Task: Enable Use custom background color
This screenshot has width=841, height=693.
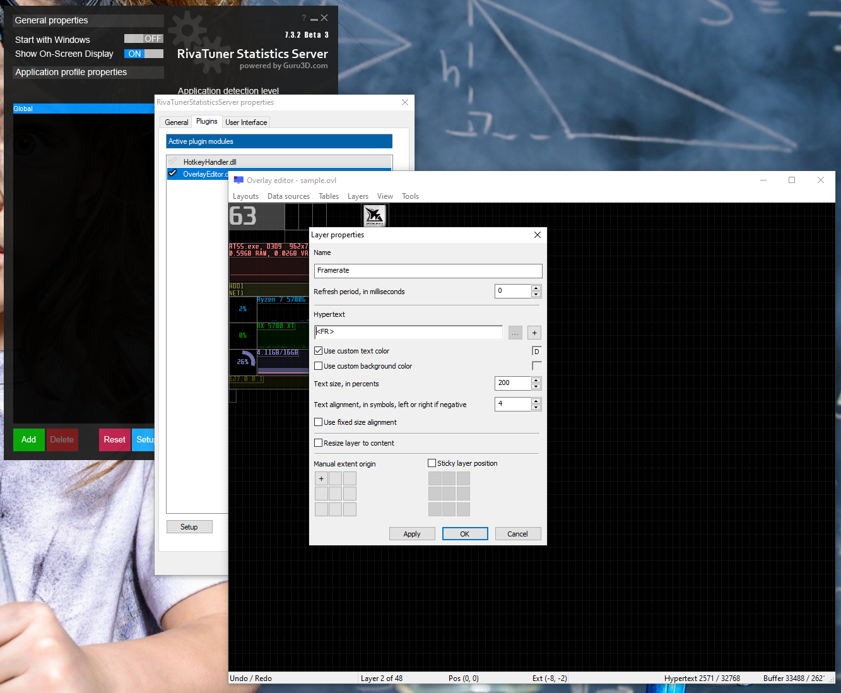Action: pyautogui.click(x=319, y=366)
